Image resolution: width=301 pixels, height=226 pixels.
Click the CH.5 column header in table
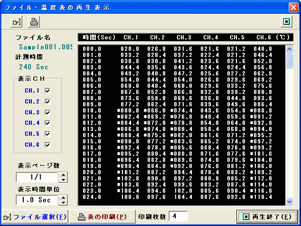(x=237, y=37)
